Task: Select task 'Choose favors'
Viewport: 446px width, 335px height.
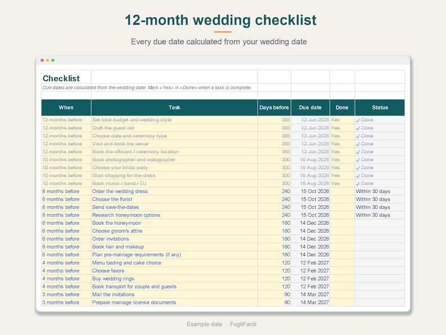Action: click(x=174, y=271)
